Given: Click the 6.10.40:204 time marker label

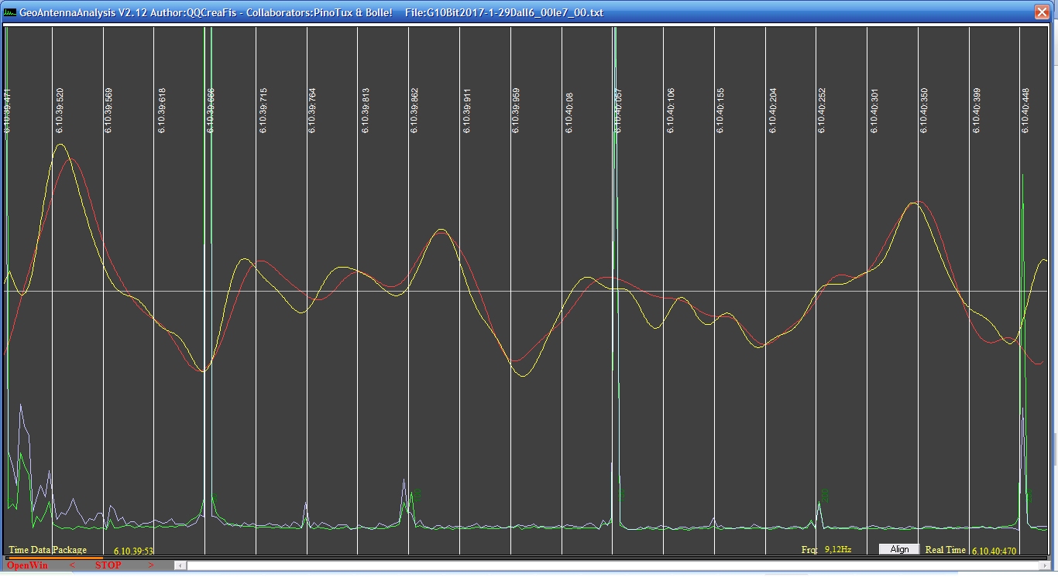Looking at the screenshot, I should click(772, 111).
